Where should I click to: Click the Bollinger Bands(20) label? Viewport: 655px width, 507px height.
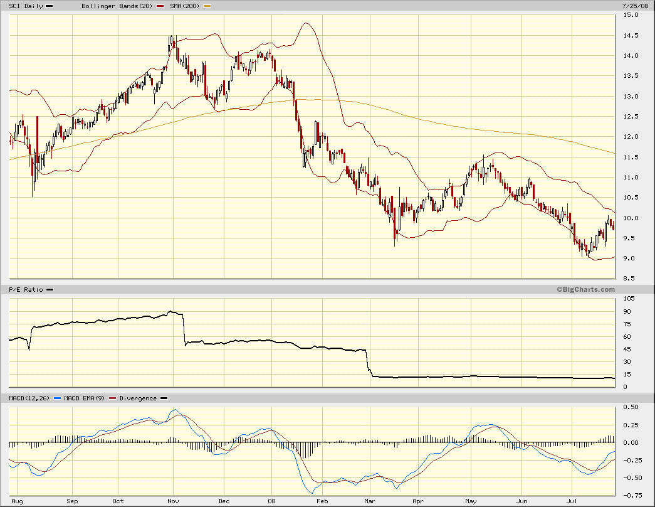tap(117, 6)
